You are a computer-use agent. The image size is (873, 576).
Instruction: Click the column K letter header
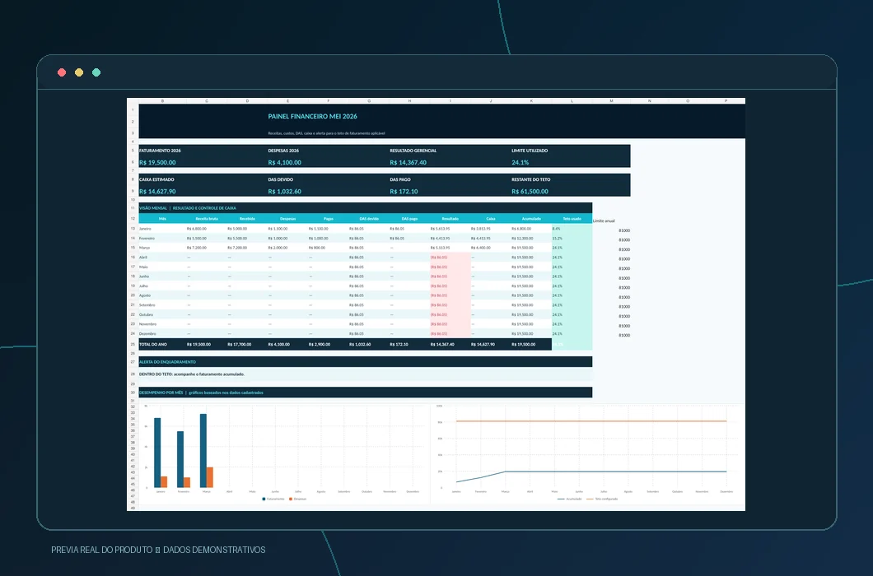tap(531, 100)
